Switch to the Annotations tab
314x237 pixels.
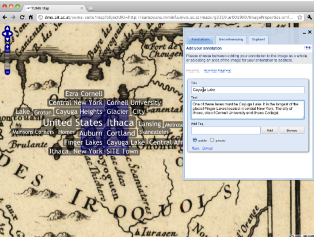pyautogui.click(x=200, y=39)
